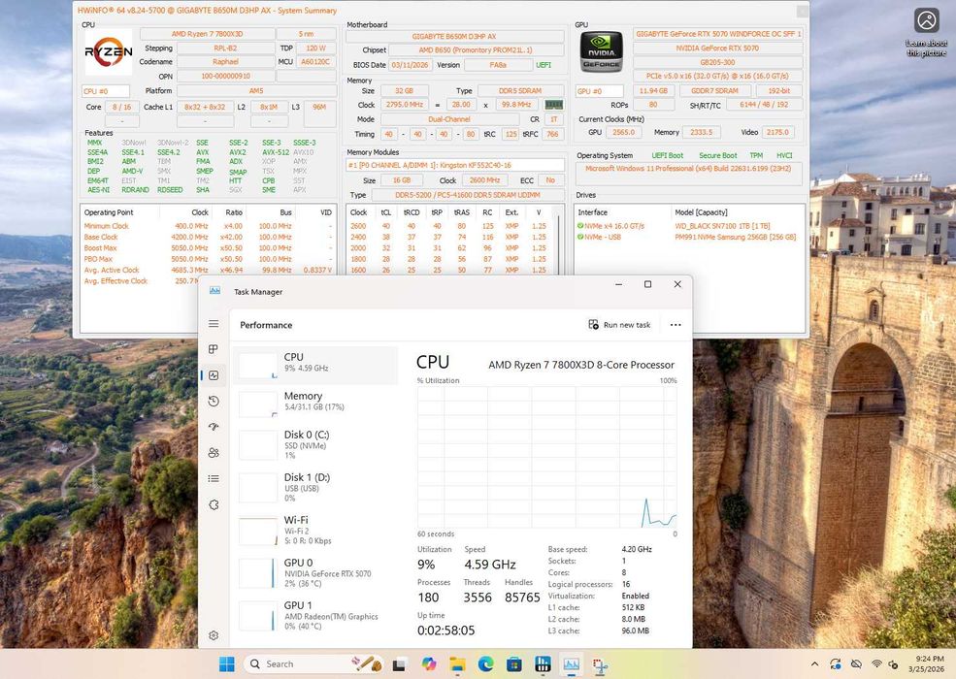The width and height of the screenshot is (956, 679).
Task: Open the three-dot more options menu
Action: [676, 325]
